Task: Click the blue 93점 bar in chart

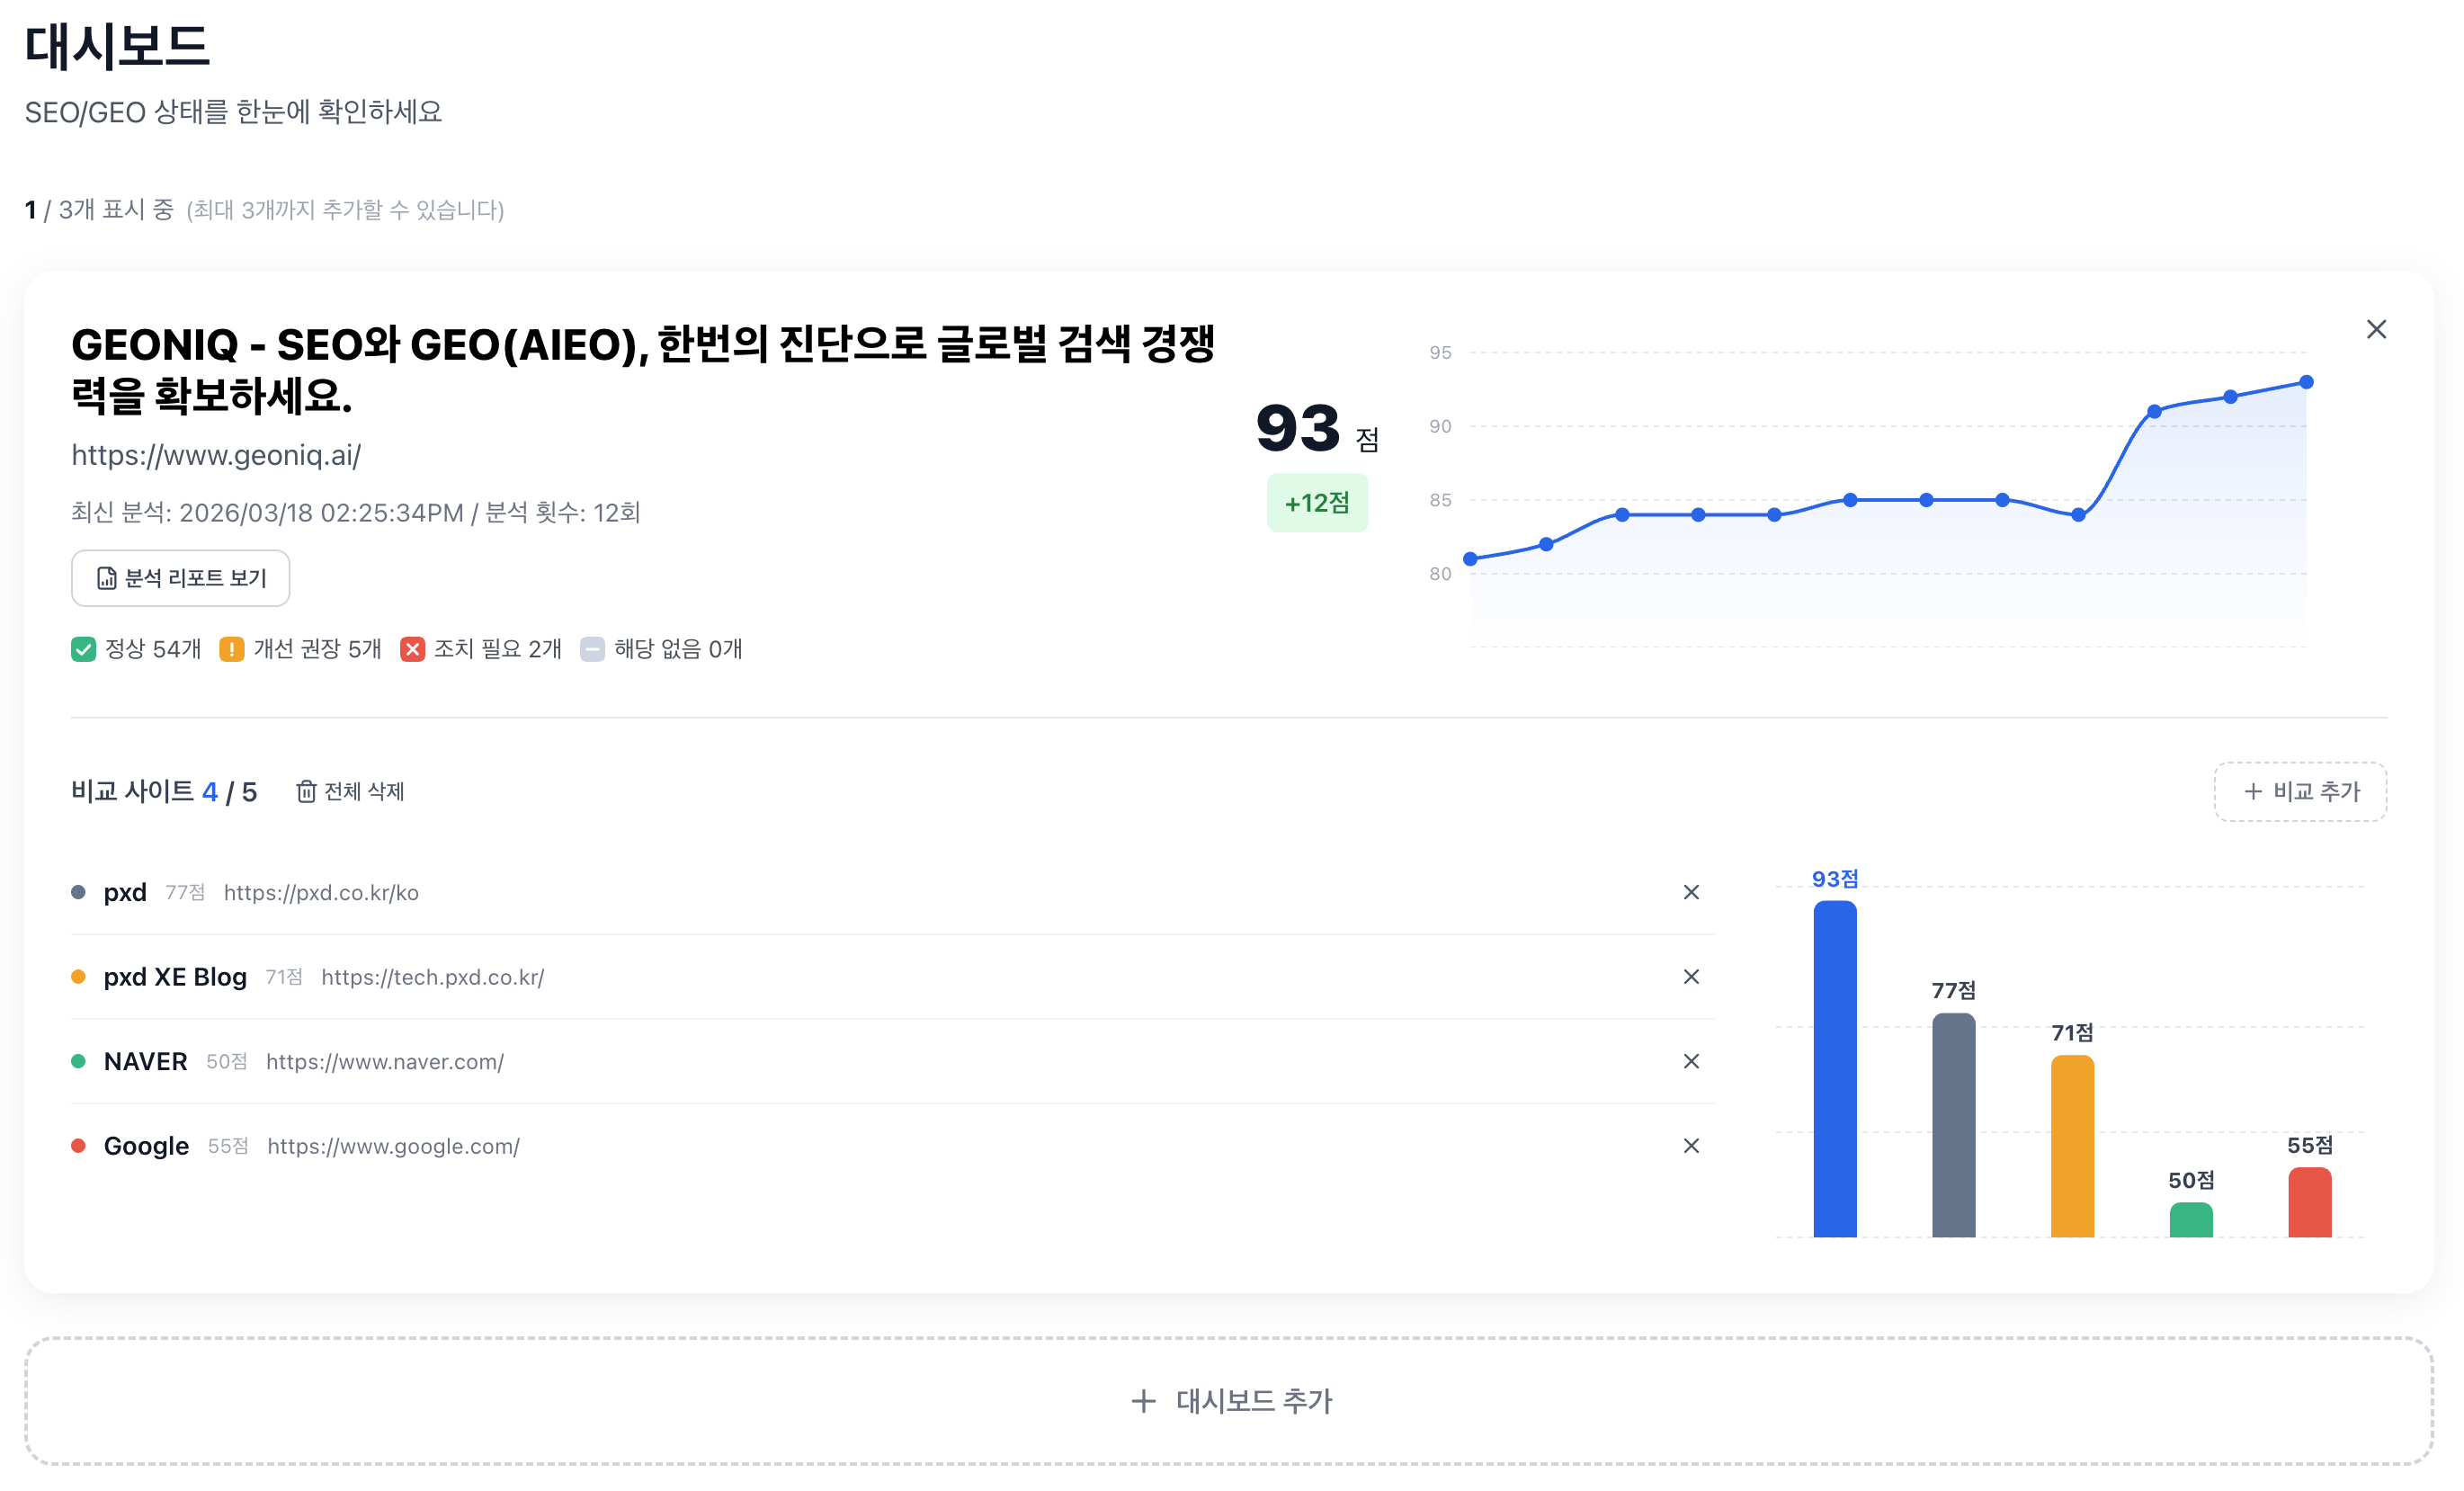Action: 1834,1070
